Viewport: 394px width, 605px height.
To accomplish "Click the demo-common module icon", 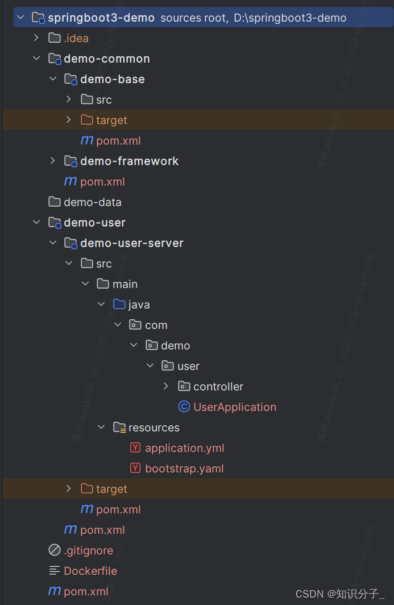I will coord(55,59).
